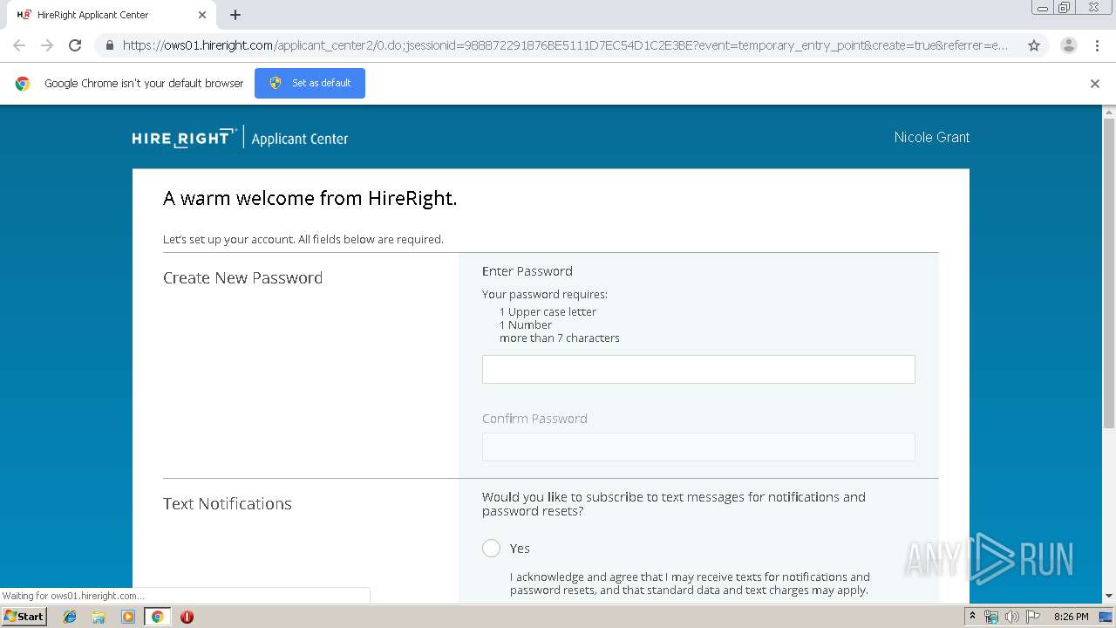Click the page scrollbar up arrow

[1109, 113]
